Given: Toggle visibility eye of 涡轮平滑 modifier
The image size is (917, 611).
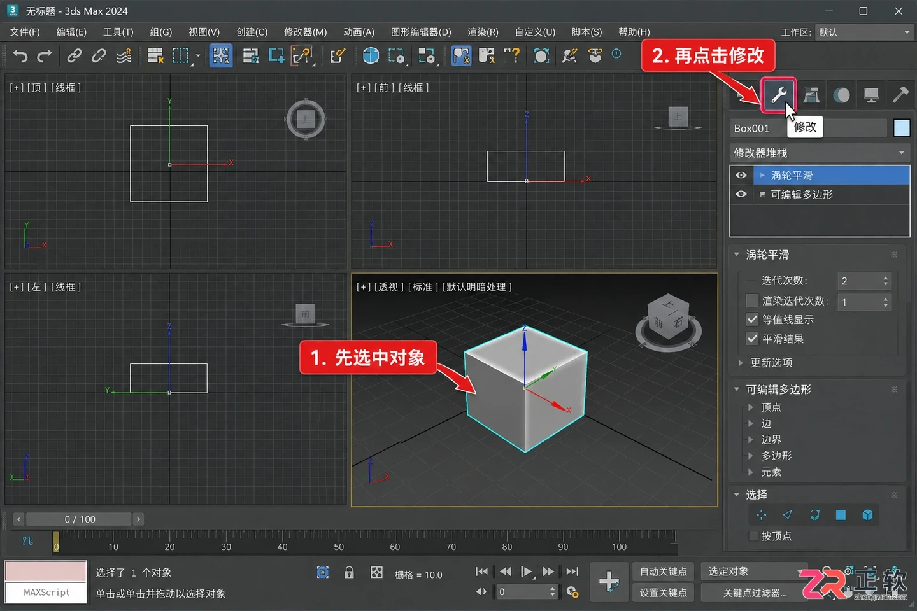Looking at the screenshot, I should click(x=741, y=175).
